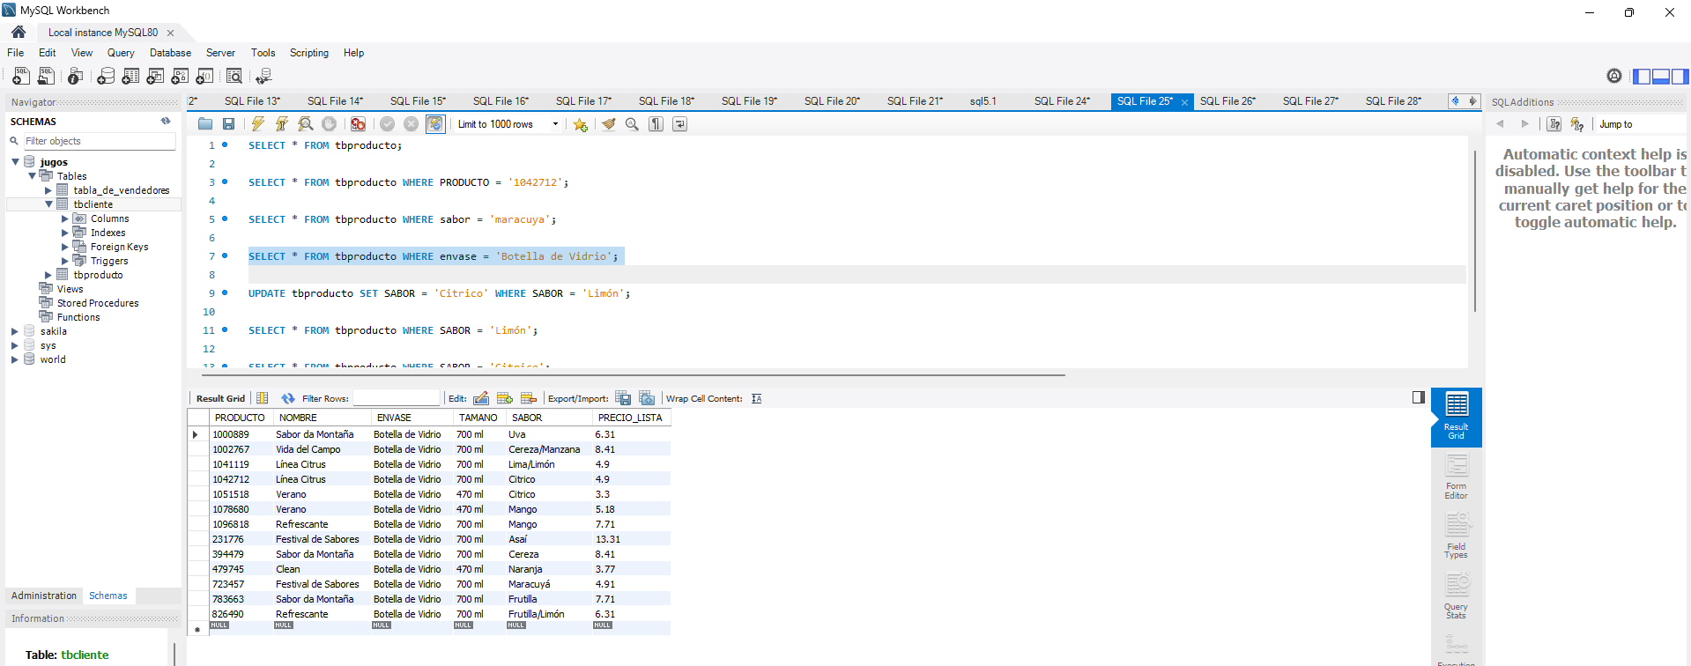Viewport: 1691px width, 666px height.
Task: Toggle auto-commit mode button
Action: tap(435, 124)
